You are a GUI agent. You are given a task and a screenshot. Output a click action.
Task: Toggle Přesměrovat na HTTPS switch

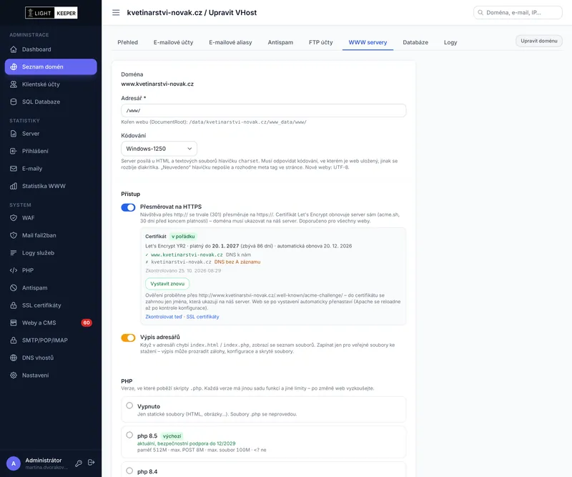click(128, 207)
